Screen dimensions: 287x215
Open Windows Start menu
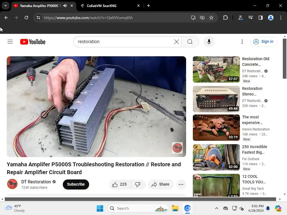100,208
